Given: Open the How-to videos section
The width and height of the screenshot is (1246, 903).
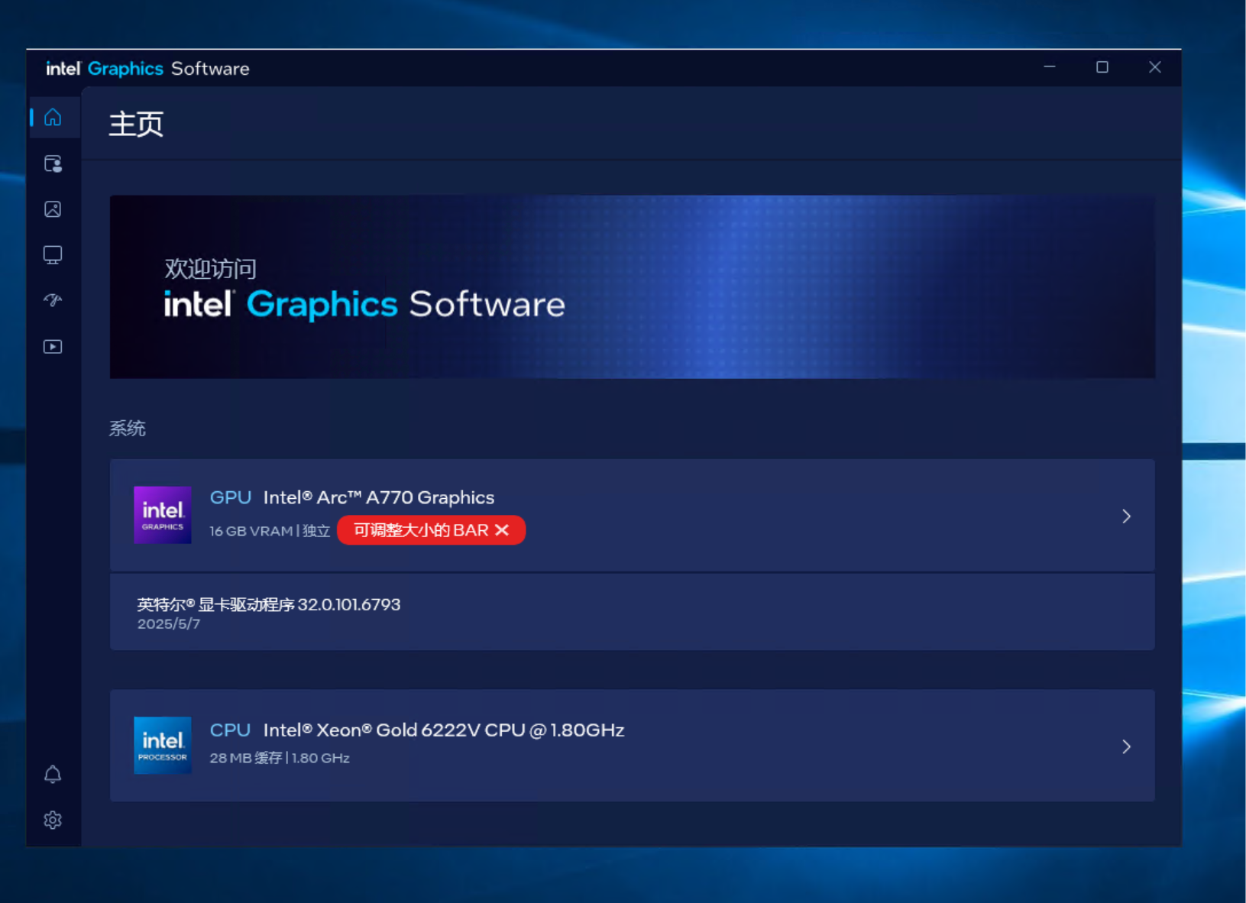Looking at the screenshot, I should coord(53,346).
